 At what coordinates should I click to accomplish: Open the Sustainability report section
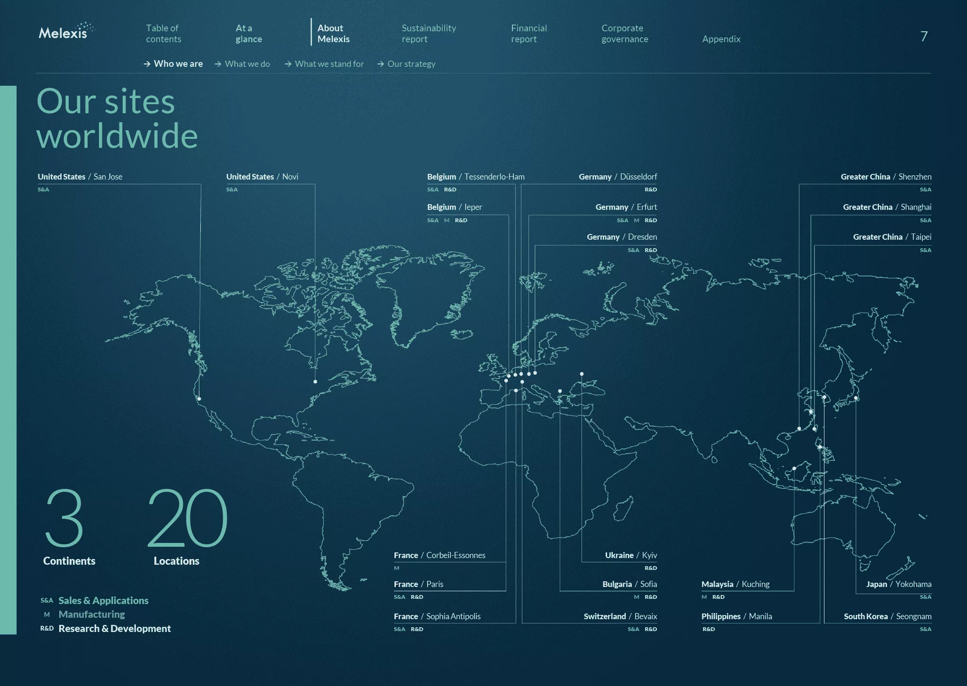point(429,34)
